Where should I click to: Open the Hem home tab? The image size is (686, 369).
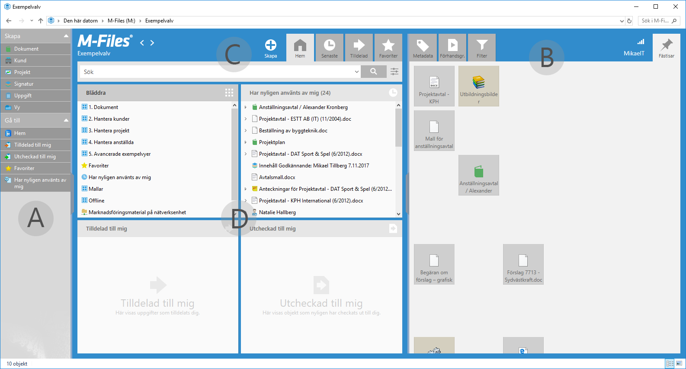[x=300, y=48]
